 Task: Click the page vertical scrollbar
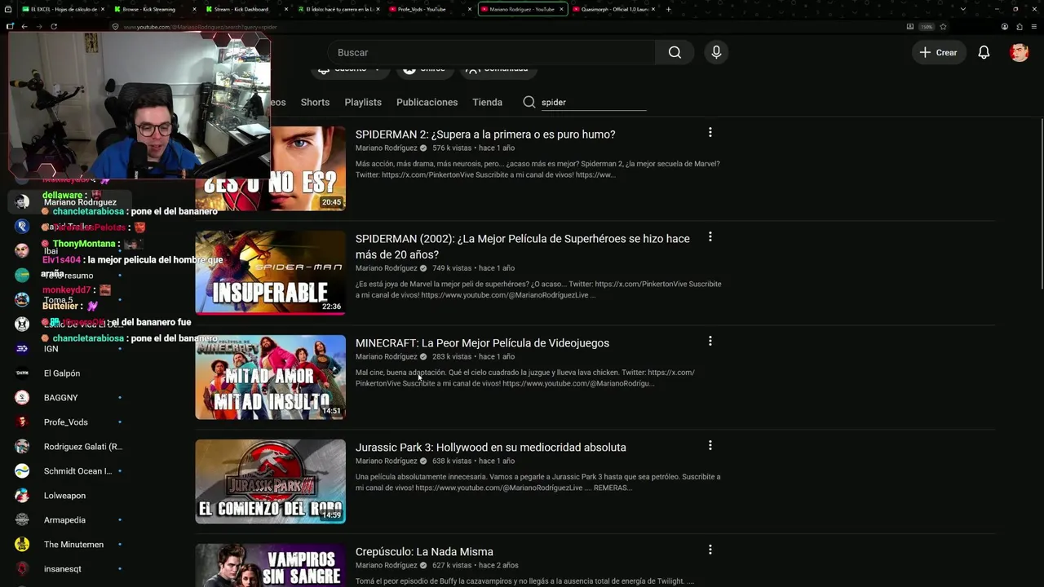(x=1040, y=204)
